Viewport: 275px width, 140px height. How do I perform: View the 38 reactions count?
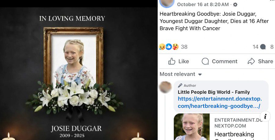coord(184,47)
